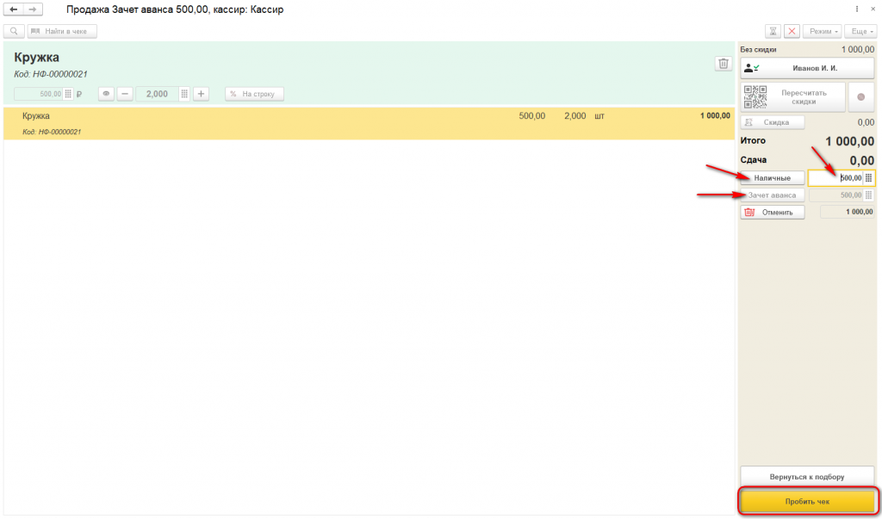This screenshot has width=882, height=519.
Task: Click the quantity field showing 2,000
Action: pos(157,94)
